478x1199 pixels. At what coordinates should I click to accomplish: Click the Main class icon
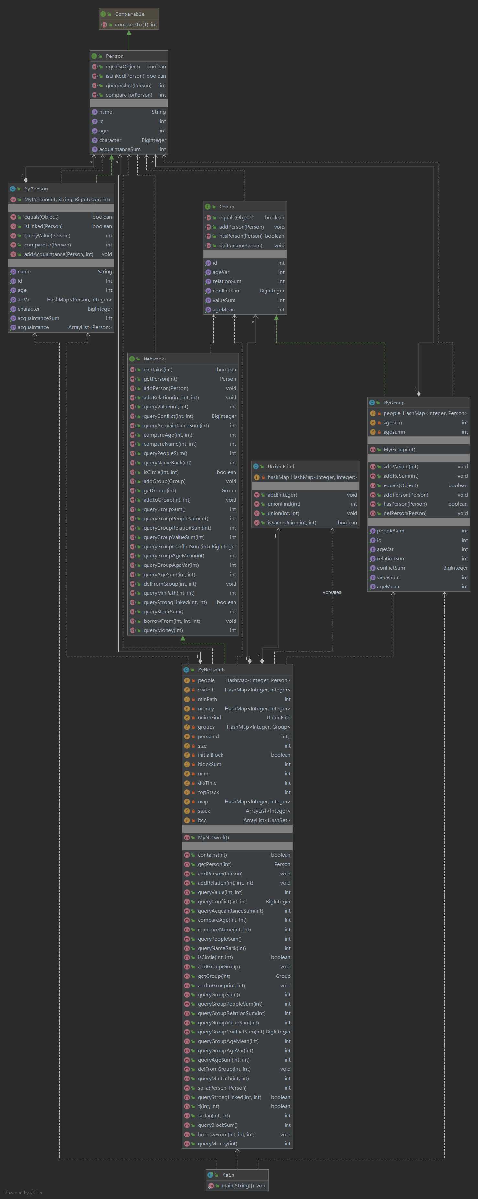click(210, 1175)
